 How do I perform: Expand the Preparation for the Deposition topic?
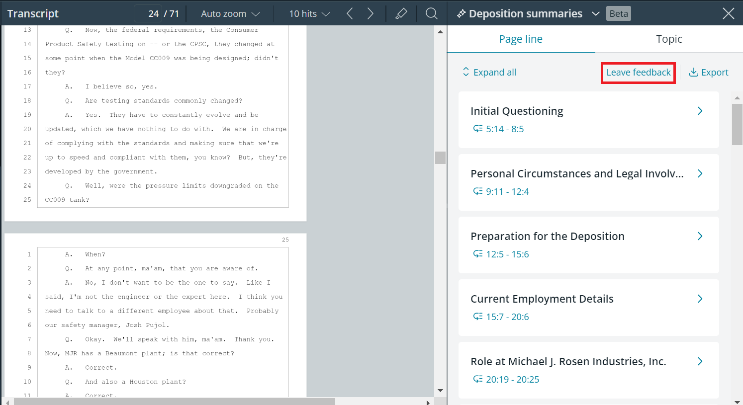coord(700,236)
